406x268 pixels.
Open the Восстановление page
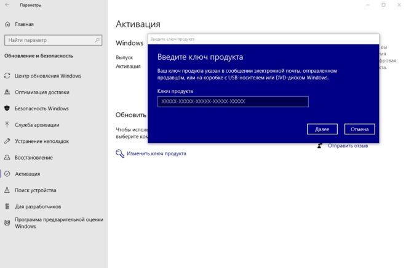pos(34,158)
